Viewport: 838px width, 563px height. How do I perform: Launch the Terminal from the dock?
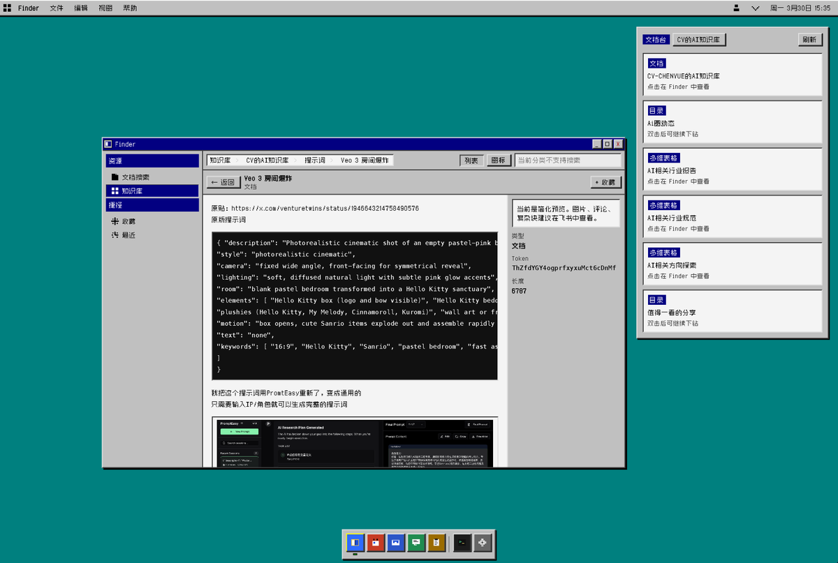tap(462, 542)
